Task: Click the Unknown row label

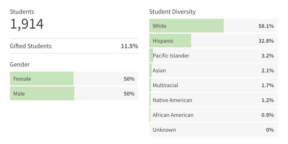Action: pos(164,130)
